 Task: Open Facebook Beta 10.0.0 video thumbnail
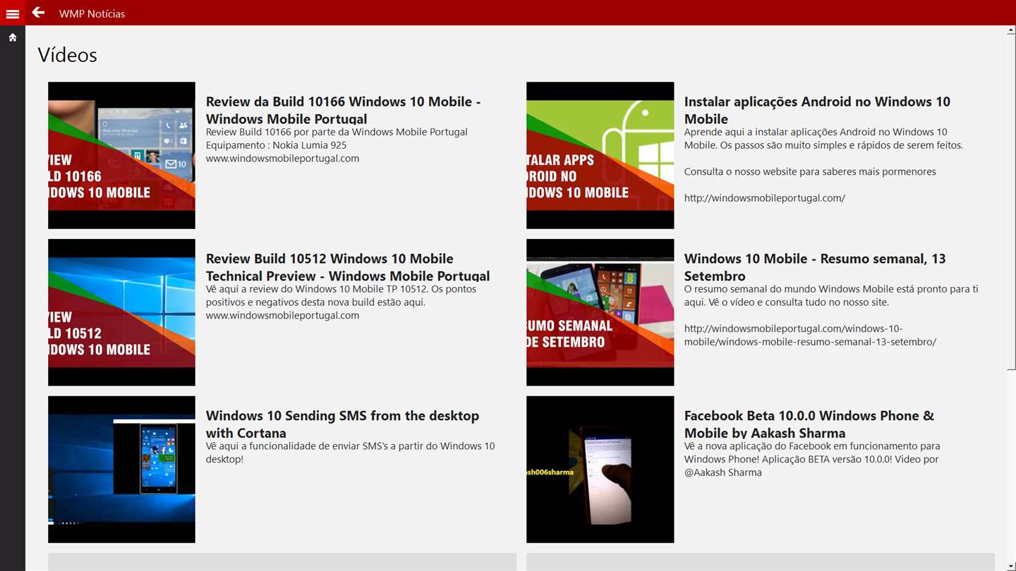click(600, 469)
